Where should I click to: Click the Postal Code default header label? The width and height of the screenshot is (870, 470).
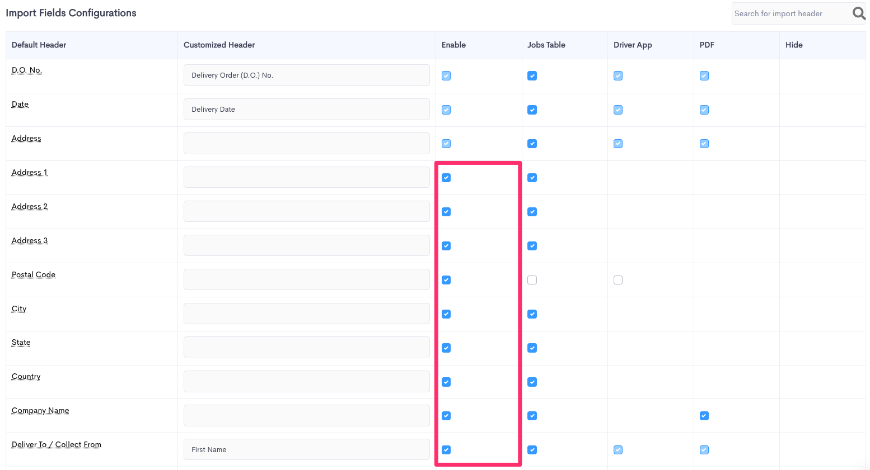tap(34, 275)
